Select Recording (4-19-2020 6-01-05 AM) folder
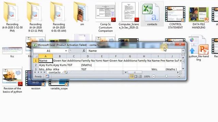Image resolution: width=218 pixels, height=122 pixels. pyautogui.click(x=59, y=17)
